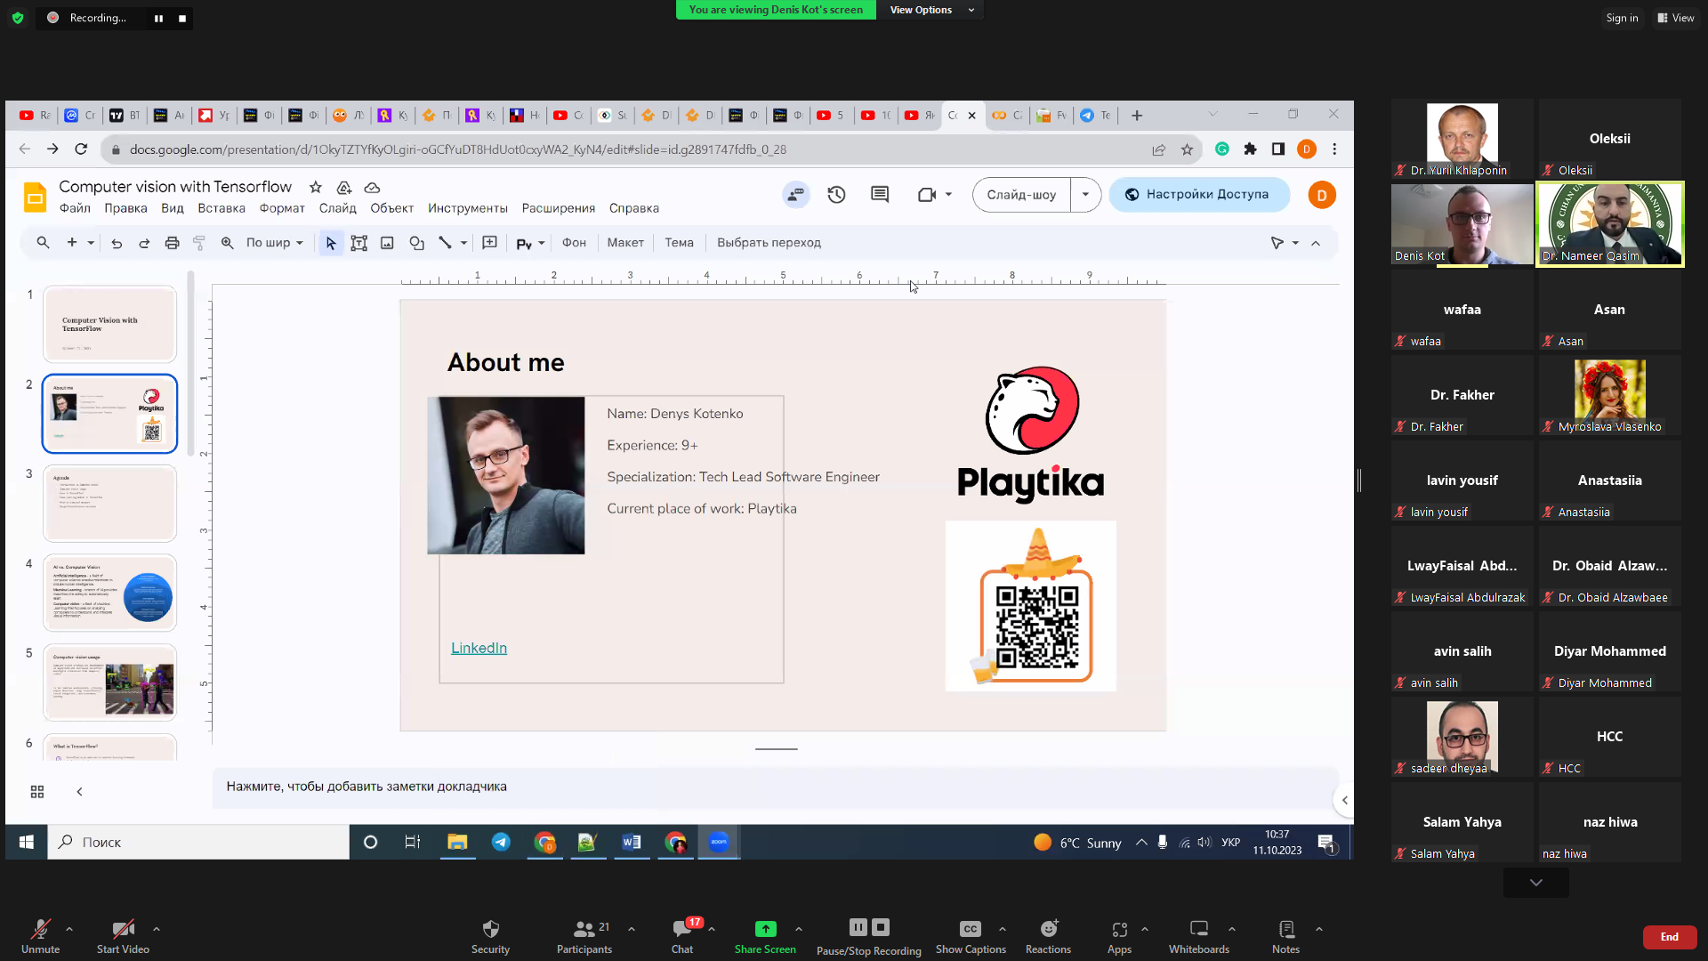
Task: Star the presentation title
Action: (x=315, y=187)
